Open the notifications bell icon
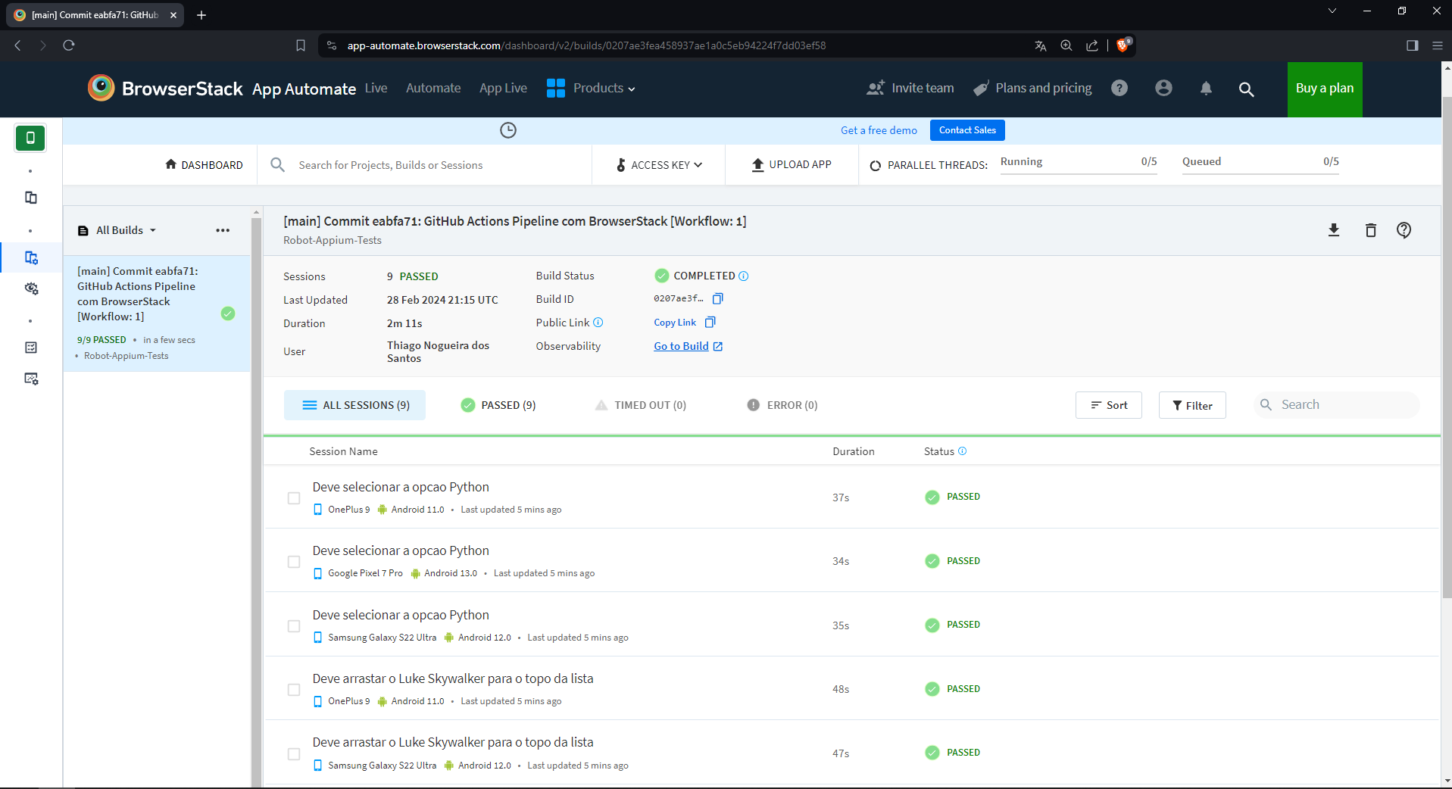Screen dimensions: 1452x789 click(1206, 89)
